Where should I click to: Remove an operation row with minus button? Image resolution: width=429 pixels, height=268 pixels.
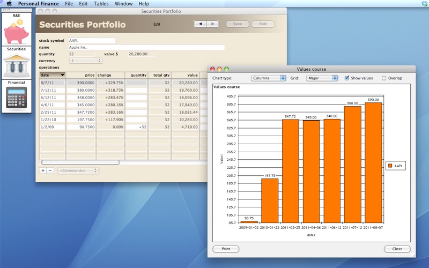[x=50, y=170]
